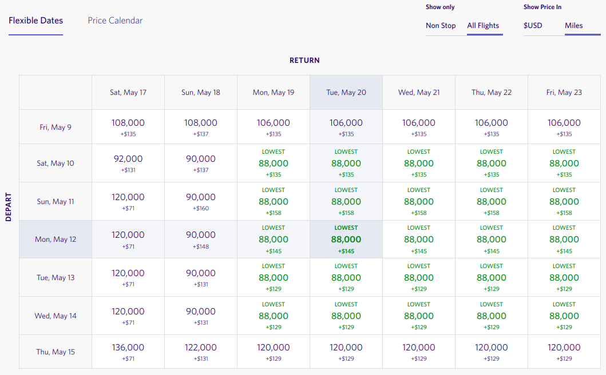Select Tue, May 20 return column header
Viewport: 606px width, 375px height.
click(x=346, y=92)
